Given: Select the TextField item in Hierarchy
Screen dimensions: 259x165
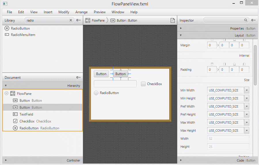Looking at the screenshot, I should pyautogui.click(x=26, y=114).
